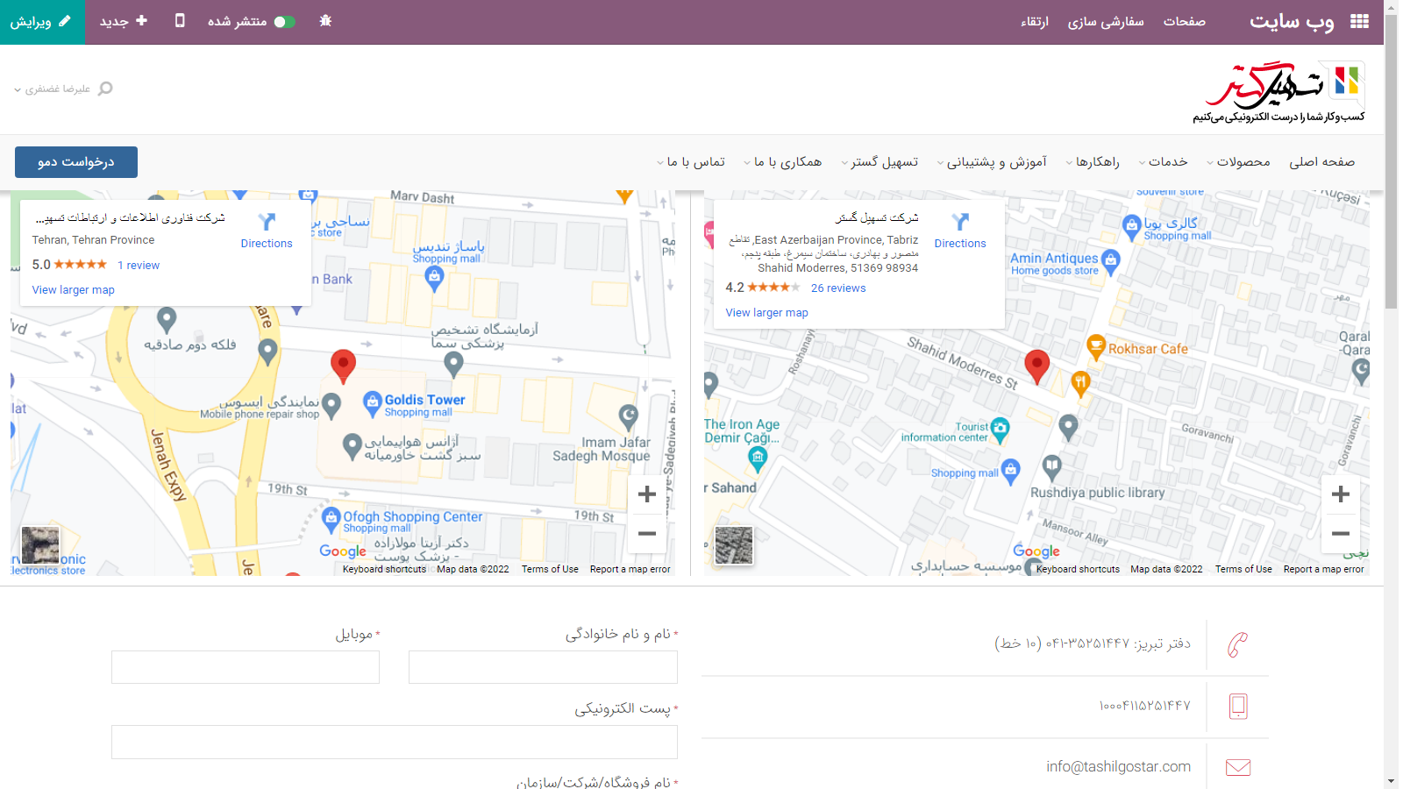Open the سفارشی سازی menu

tap(1106, 21)
